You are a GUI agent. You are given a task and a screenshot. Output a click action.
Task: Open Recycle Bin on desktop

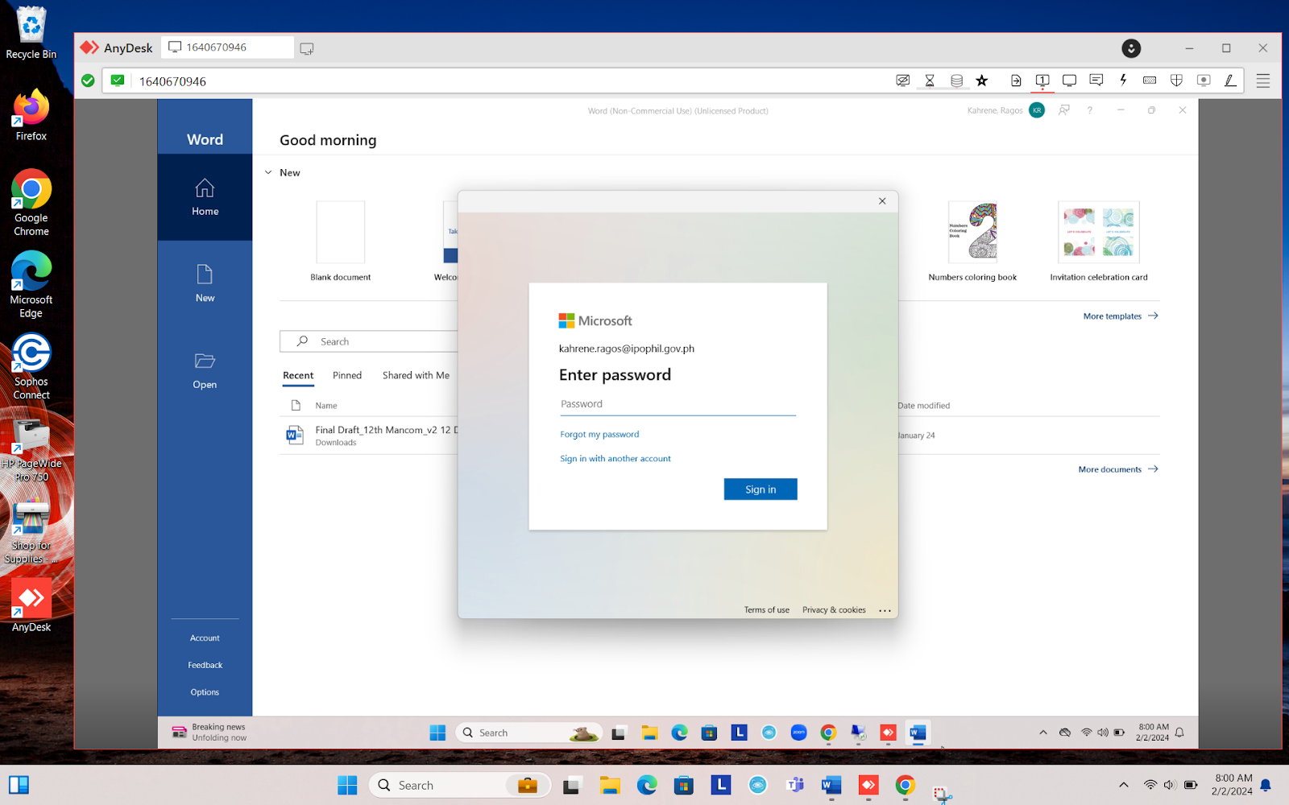pyautogui.click(x=31, y=33)
